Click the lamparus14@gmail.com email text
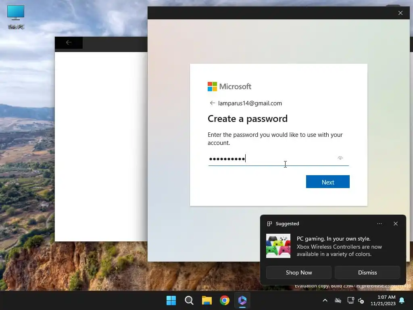 (250, 103)
